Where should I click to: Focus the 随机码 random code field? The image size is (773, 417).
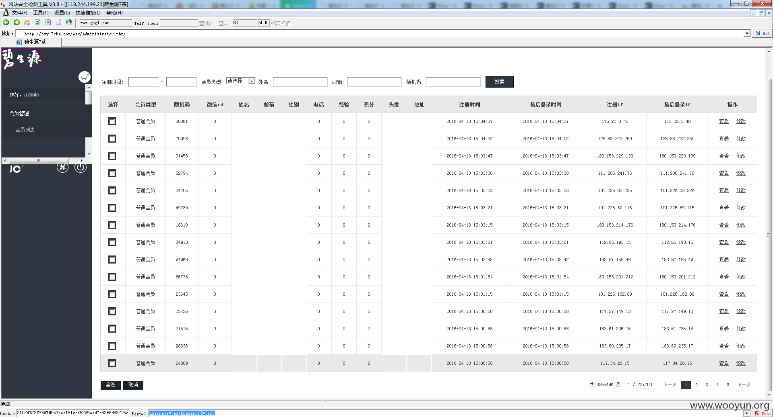click(453, 82)
